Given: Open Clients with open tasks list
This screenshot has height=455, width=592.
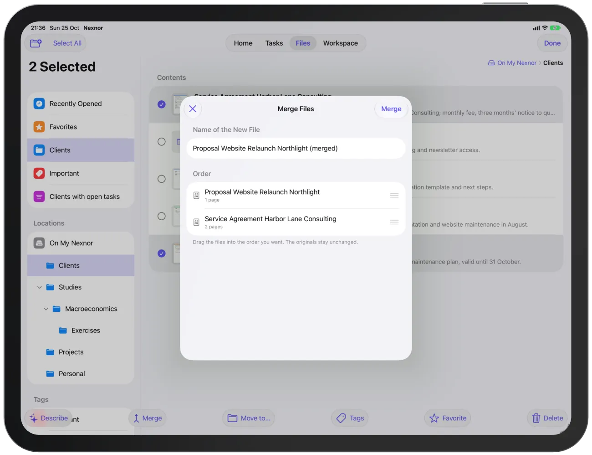Looking at the screenshot, I should (81, 197).
